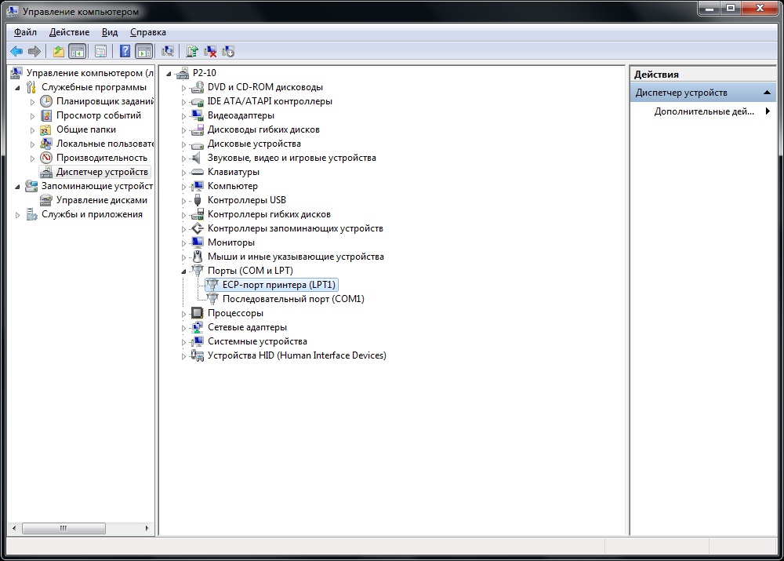Click left pane scrollbar left arrow
This screenshot has height=561, width=784.
(14, 528)
